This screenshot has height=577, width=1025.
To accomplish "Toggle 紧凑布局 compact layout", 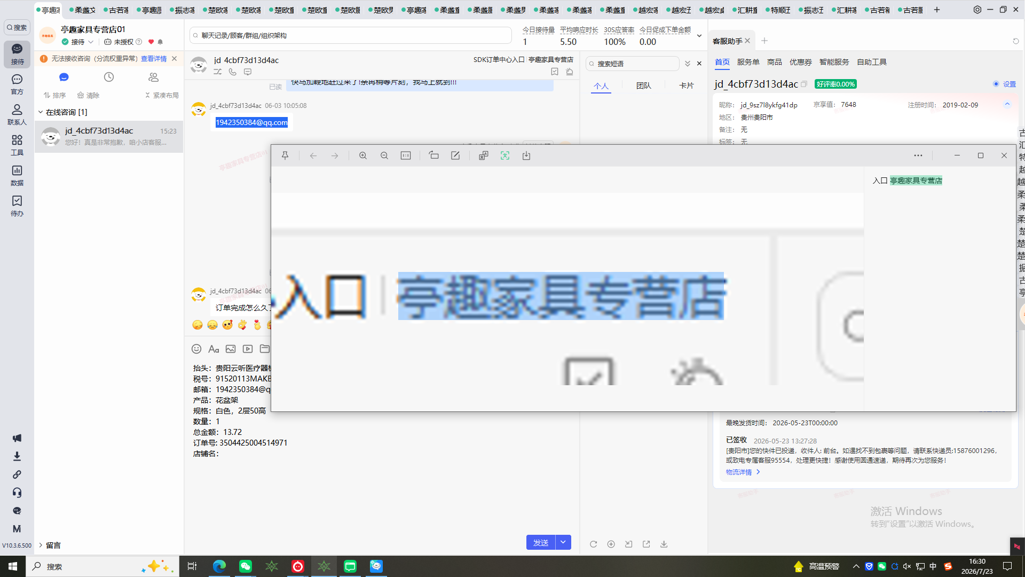I will click(162, 95).
